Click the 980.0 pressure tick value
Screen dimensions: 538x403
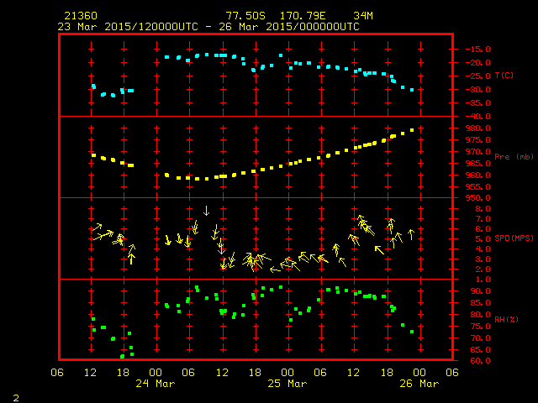(x=478, y=128)
